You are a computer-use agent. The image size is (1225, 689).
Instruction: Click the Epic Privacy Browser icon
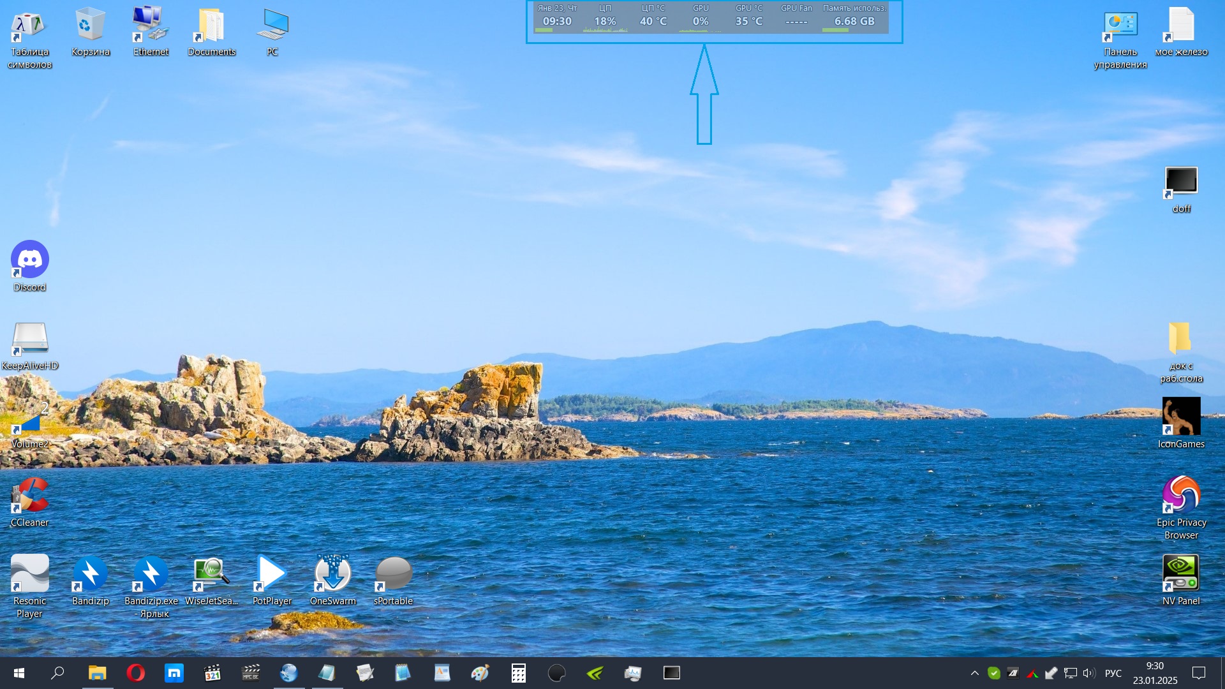coord(1180,495)
